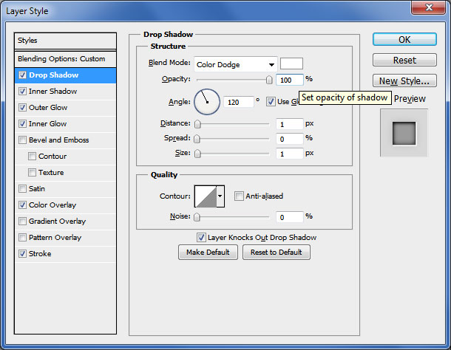Open the Blend Mode Color Dodge dropdown

point(236,64)
